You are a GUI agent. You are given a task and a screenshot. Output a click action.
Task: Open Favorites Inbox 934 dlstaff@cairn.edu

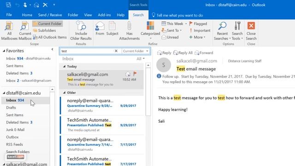pos(28,59)
